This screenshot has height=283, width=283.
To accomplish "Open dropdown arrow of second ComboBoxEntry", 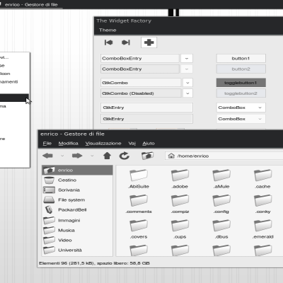I will pos(187,69).
